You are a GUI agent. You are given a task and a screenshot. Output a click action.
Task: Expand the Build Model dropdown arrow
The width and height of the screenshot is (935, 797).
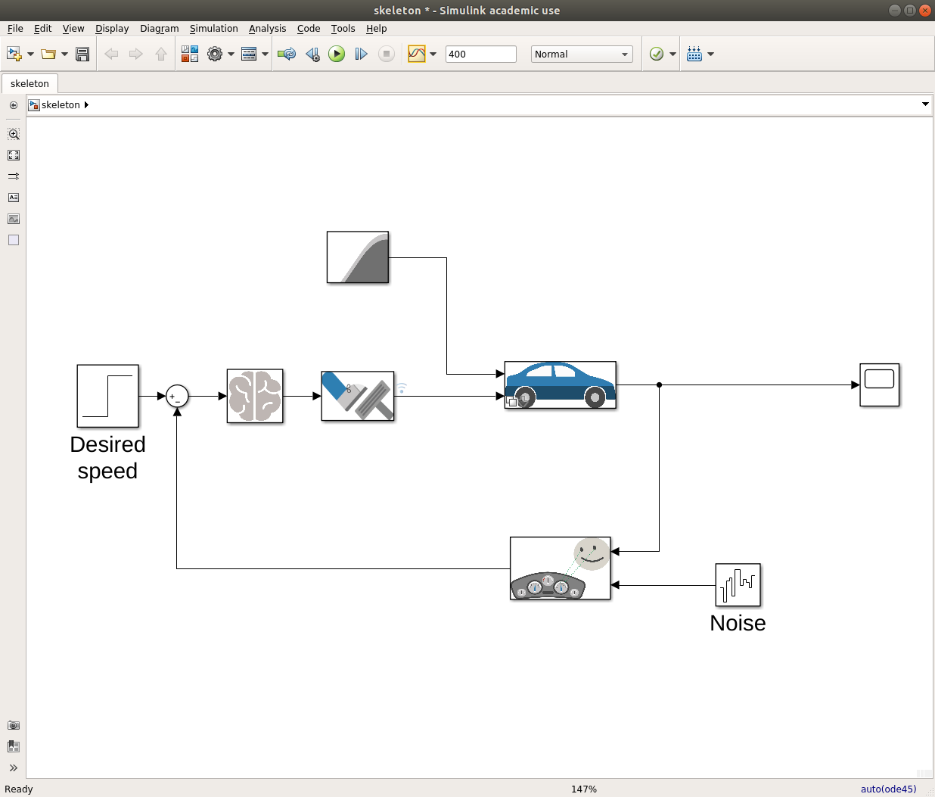(710, 54)
